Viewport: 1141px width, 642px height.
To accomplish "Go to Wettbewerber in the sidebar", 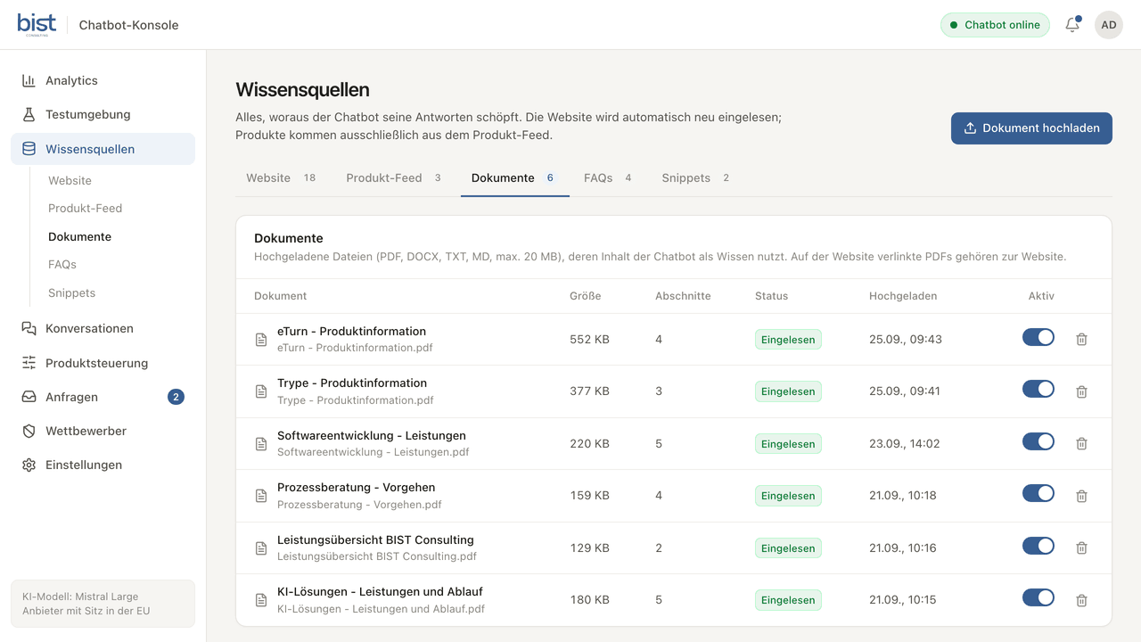I will pos(103,431).
